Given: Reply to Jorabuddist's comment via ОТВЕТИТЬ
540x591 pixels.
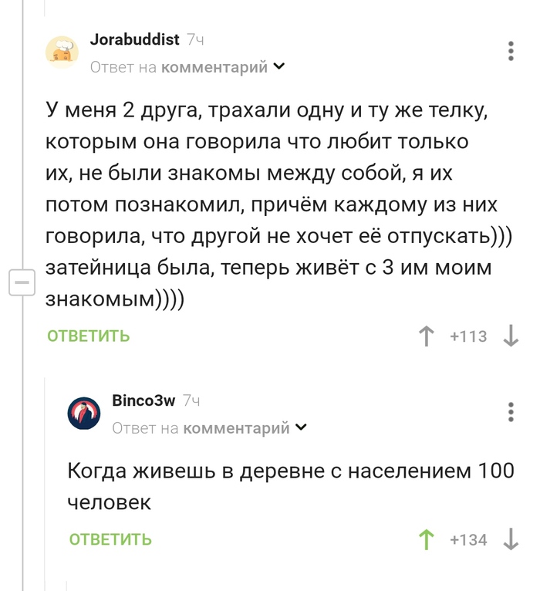Looking at the screenshot, I should click(x=89, y=336).
